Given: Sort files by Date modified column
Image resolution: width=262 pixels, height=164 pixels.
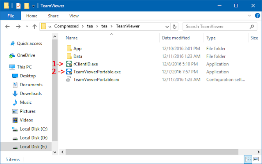Looking at the screenshot, I should (176, 38).
